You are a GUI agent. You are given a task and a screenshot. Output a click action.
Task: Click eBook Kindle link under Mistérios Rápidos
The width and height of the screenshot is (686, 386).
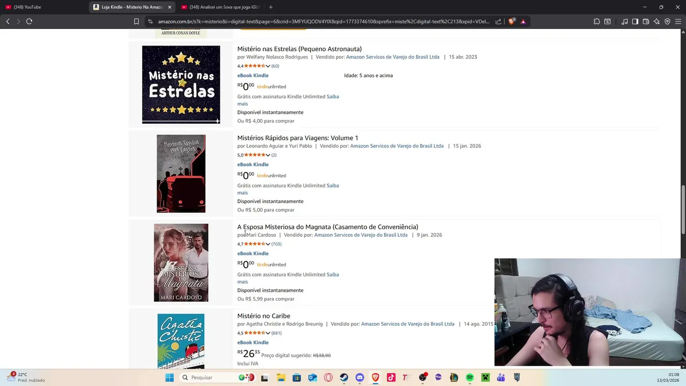click(253, 165)
